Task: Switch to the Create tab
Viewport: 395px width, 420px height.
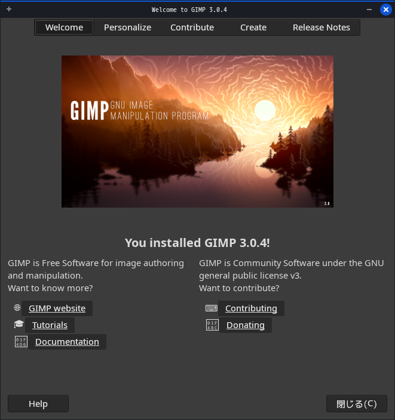Action: 253,27
